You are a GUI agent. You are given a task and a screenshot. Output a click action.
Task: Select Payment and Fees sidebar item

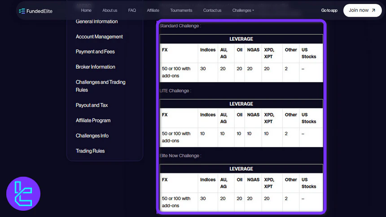click(x=95, y=52)
